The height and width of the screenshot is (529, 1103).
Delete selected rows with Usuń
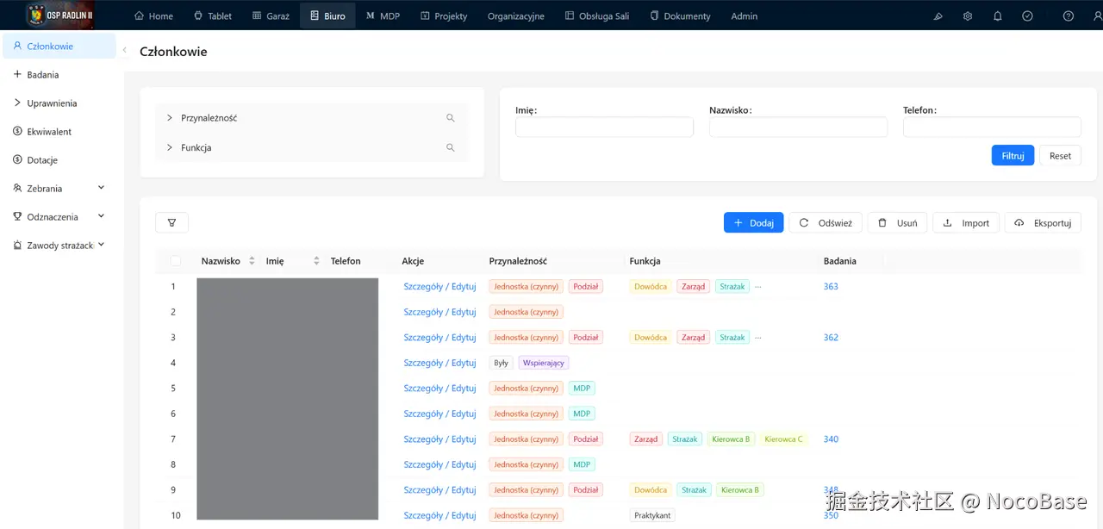point(897,222)
